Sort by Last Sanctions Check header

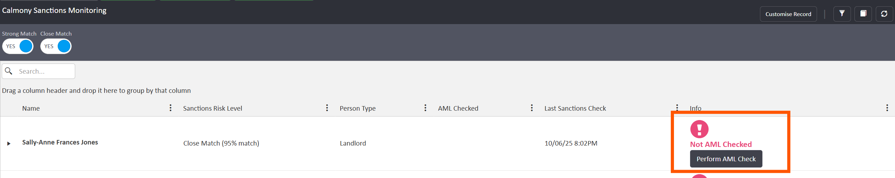(575, 109)
